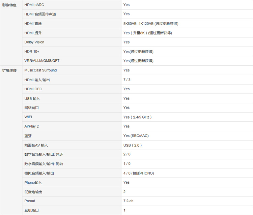253x215 pixels.
Task: Click the HDR 10+ row label
Action: [x=32, y=52]
